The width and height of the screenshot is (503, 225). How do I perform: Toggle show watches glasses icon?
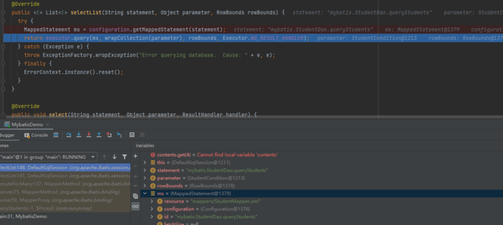click(x=136, y=207)
